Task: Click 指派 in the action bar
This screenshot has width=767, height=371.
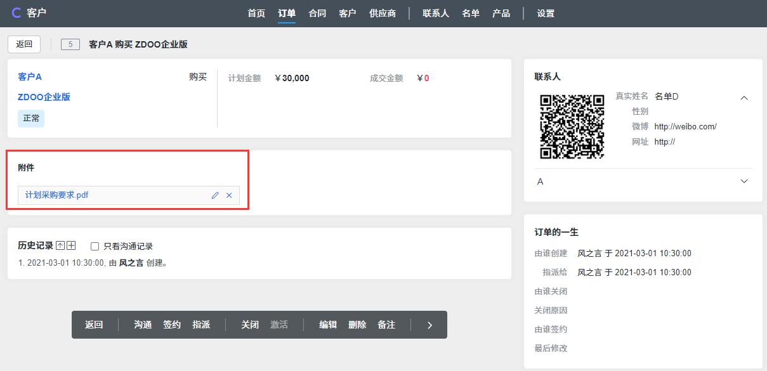Action: click(x=201, y=325)
